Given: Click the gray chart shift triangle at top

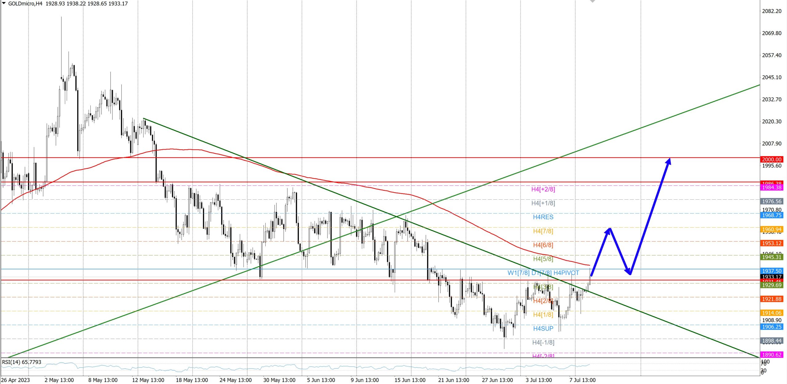Looking at the screenshot, I should click(592, 1).
